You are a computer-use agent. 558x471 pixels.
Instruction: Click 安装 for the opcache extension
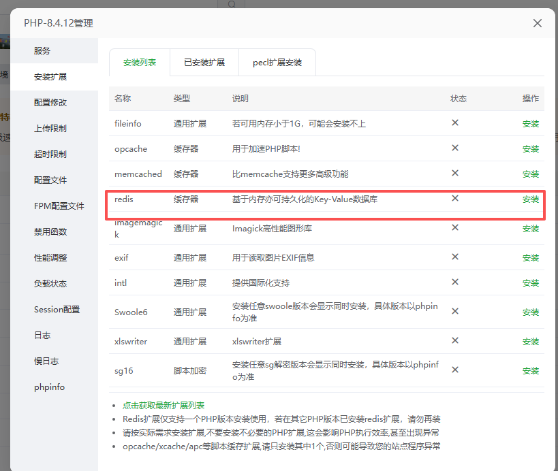(530, 149)
